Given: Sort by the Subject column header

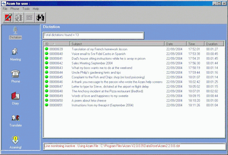Looking at the screenshot, I should [x=117, y=44].
